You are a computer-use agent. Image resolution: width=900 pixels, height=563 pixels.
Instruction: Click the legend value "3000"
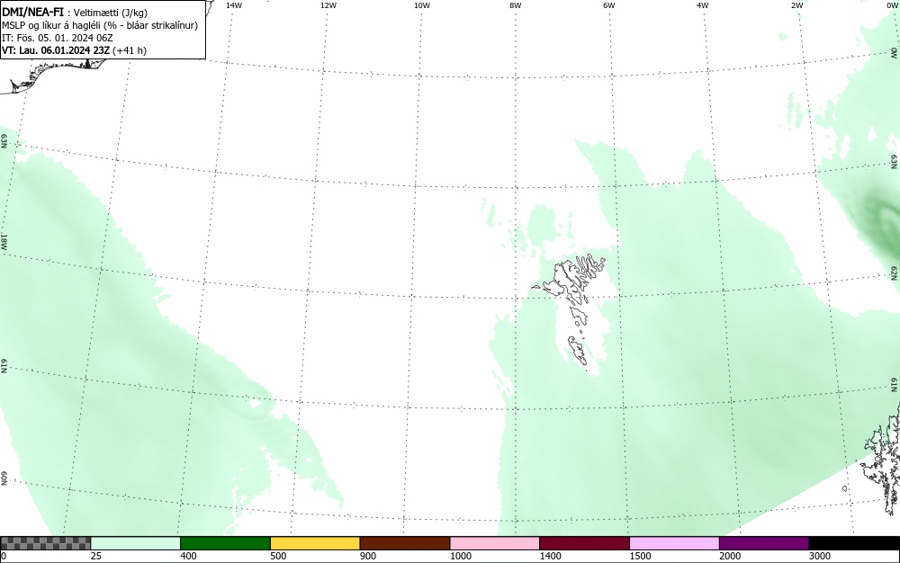click(x=820, y=556)
